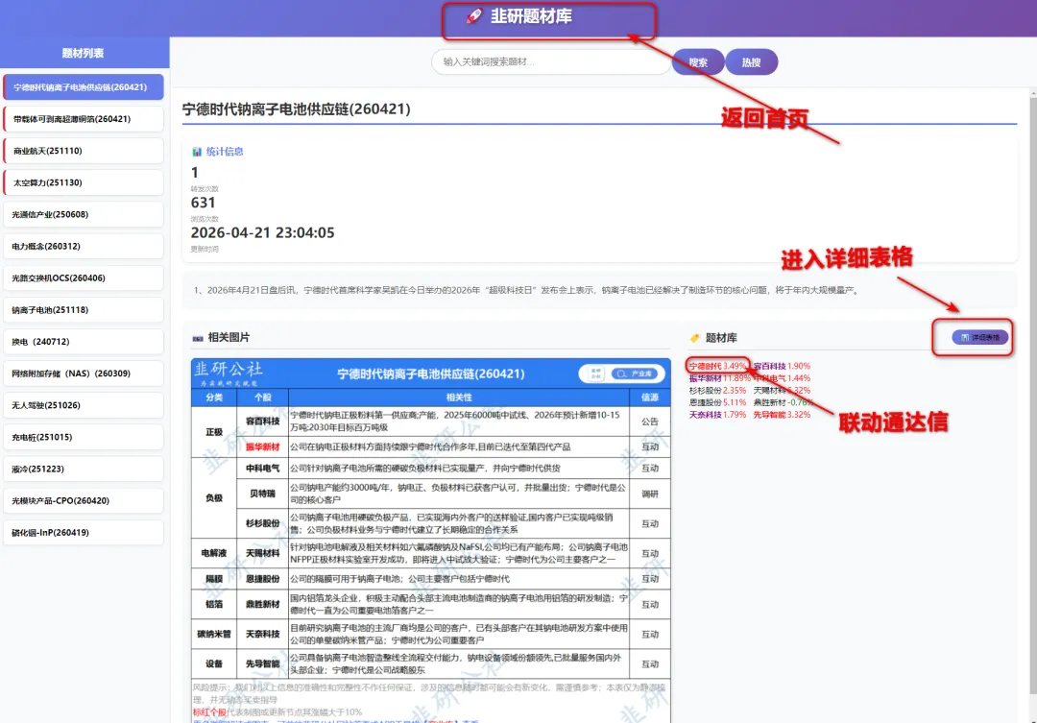Click stock 宁德时代 3.49% in 题材库

(x=717, y=366)
